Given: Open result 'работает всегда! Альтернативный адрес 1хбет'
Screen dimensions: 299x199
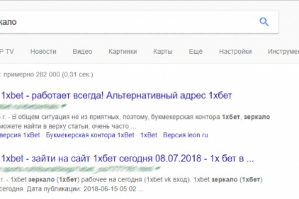Looking at the screenshot, I should (x=117, y=95).
